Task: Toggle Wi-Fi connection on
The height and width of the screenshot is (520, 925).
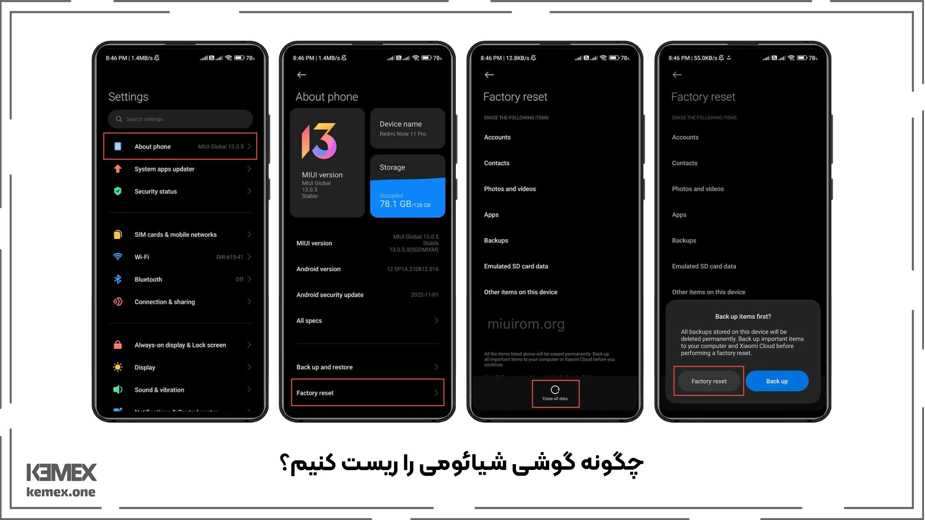Action: coord(180,257)
